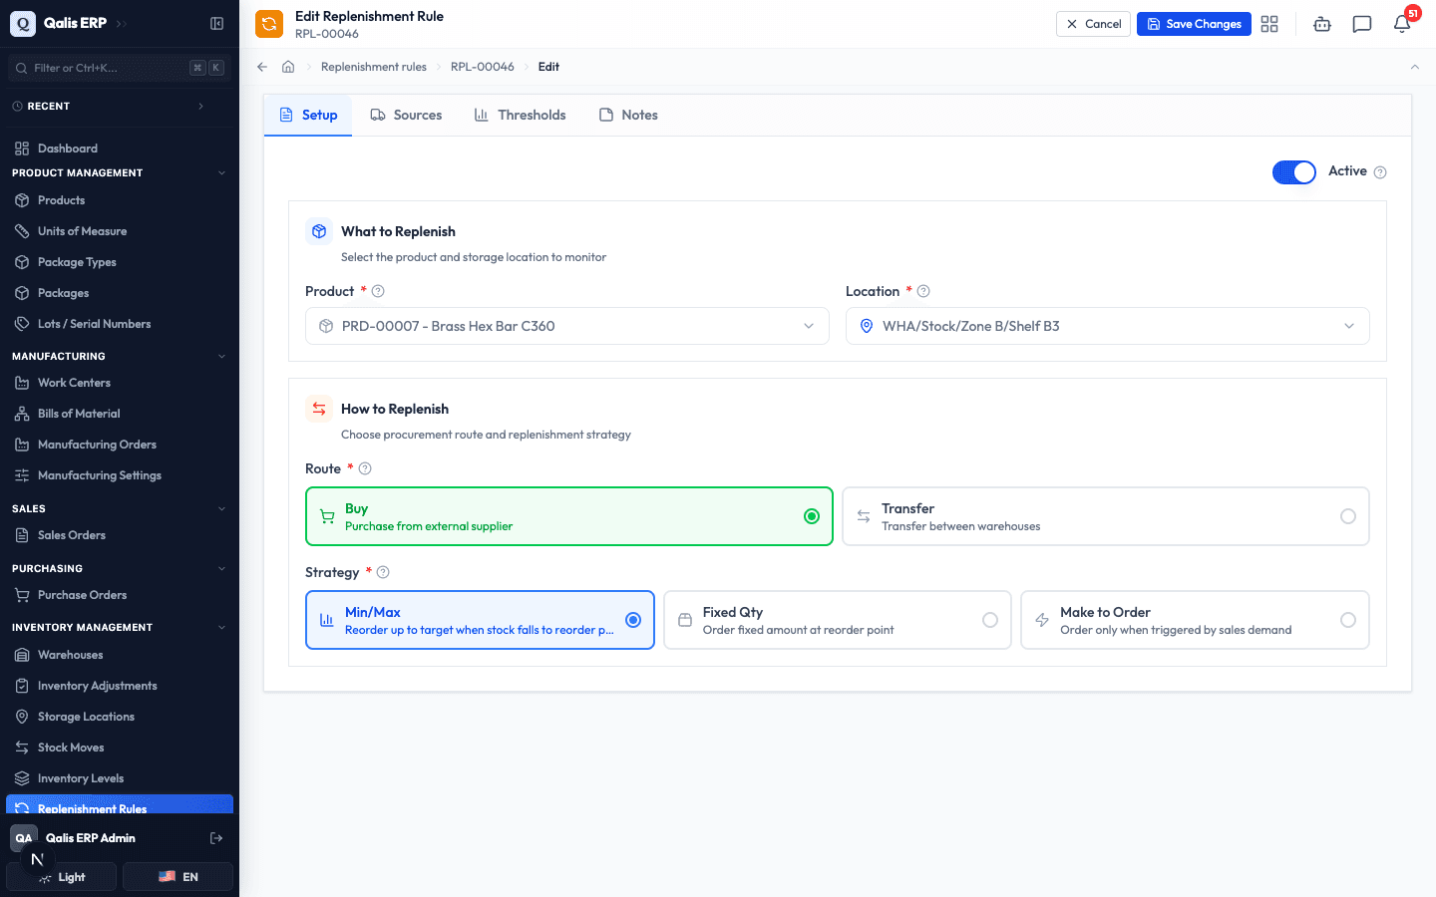Click the help icon beside Strategy label
This screenshot has width=1436, height=897.
[383, 572]
